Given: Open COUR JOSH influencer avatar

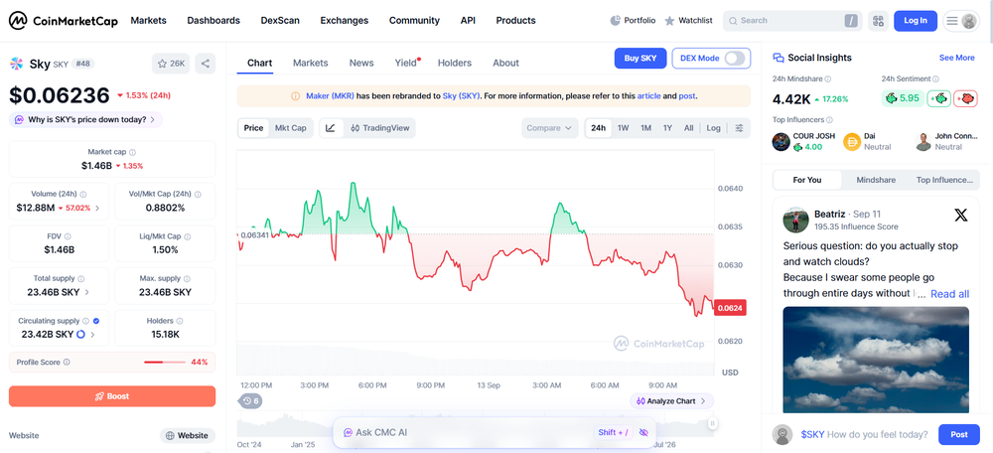Looking at the screenshot, I should [x=780, y=141].
